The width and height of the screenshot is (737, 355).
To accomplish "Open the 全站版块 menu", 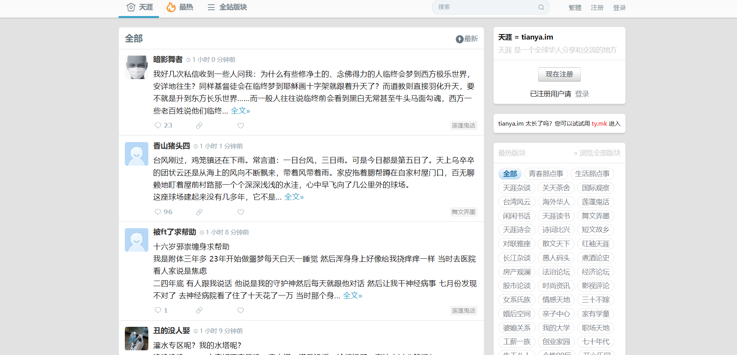I will click(227, 7).
